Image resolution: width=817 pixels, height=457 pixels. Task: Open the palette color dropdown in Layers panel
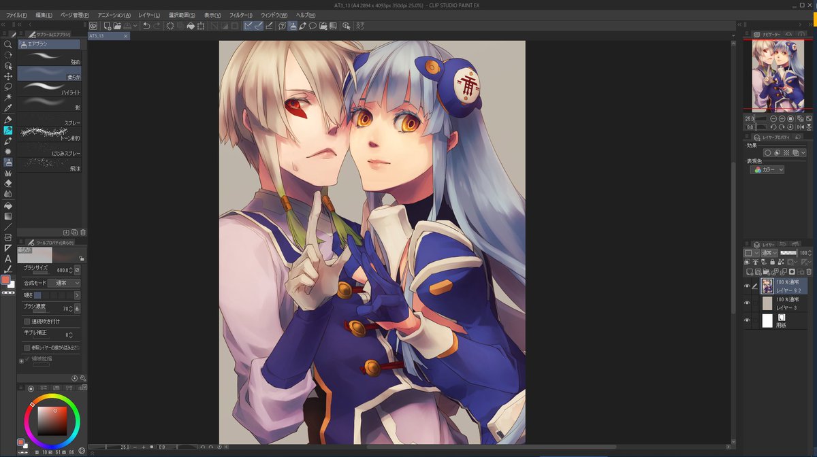click(x=752, y=253)
